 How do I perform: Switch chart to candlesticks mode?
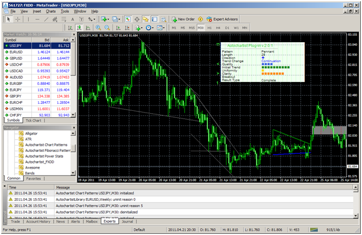point(79,28)
